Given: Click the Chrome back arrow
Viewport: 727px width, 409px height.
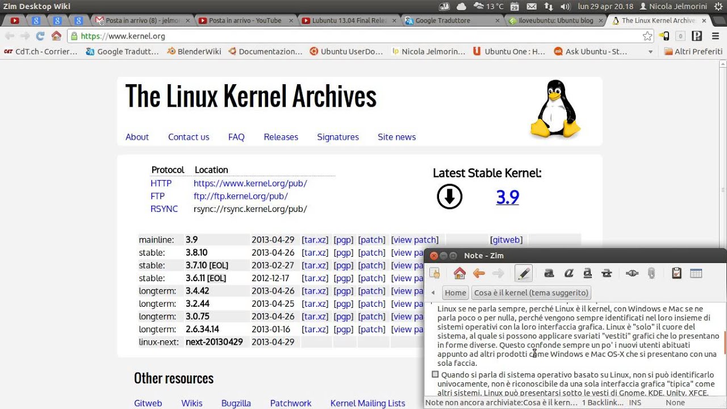Looking at the screenshot, I should point(10,36).
